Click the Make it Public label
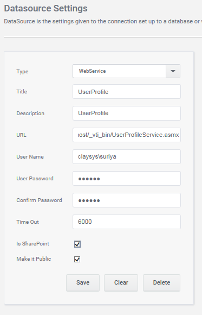 tap(34, 259)
